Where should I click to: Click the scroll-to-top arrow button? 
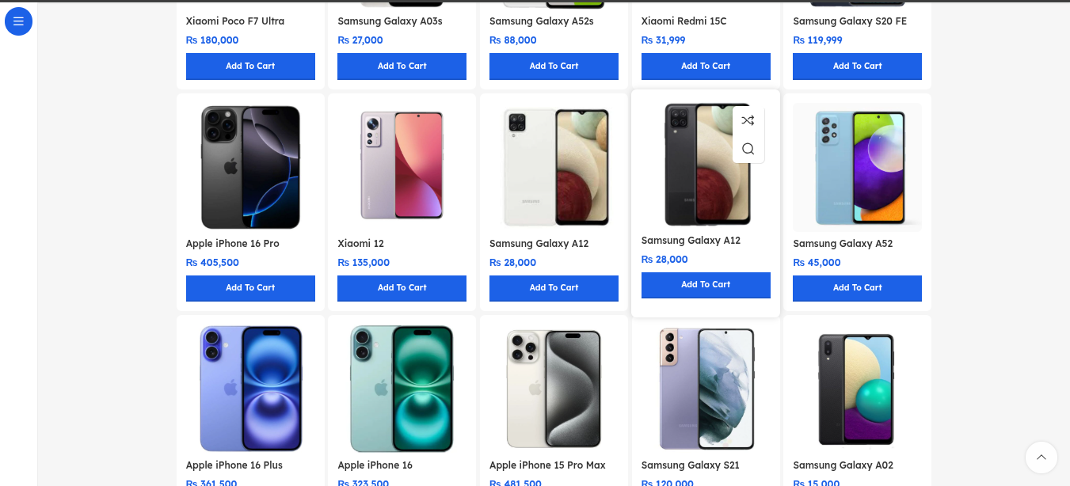coord(1041,458)
